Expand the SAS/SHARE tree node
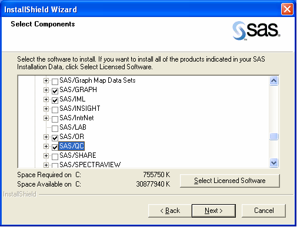 click(46, 155)
